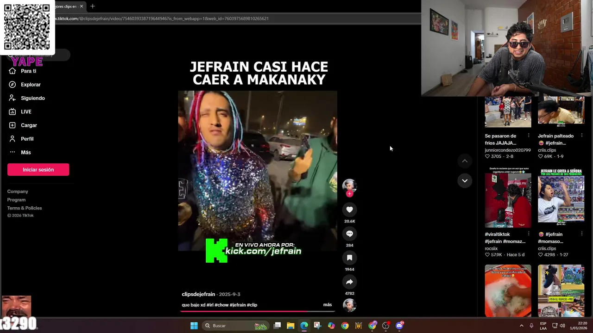
Task: Open Google Chrome on taskbar
Action: click(x=345, y=326)
